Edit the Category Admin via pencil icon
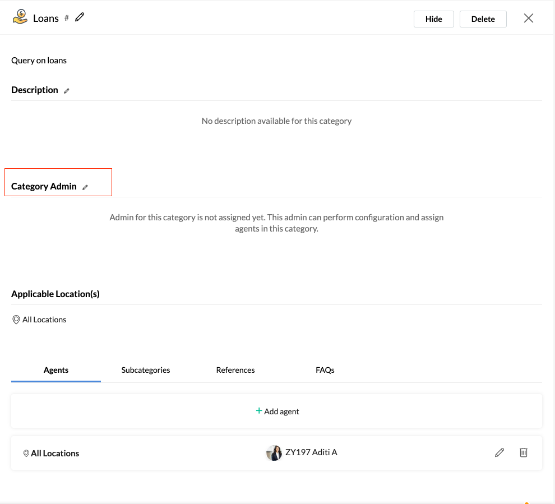The width and height of the screenshot is (555, 504). tap(85, 187)
